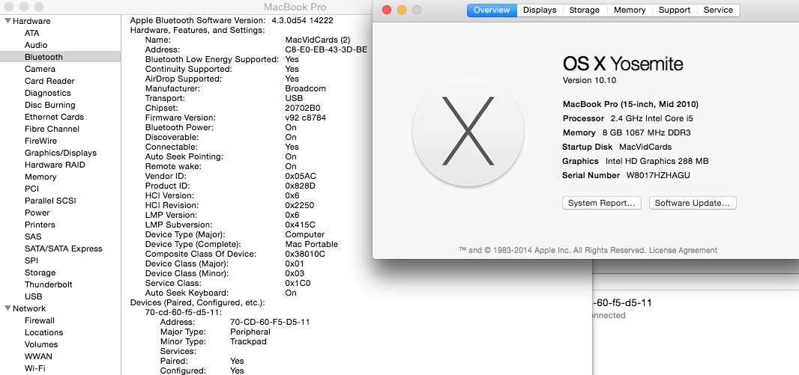Image resolution: width=799 pixels, height=375 pixels.
Task: Switch to the Overview tab
Action: point(492,10)
